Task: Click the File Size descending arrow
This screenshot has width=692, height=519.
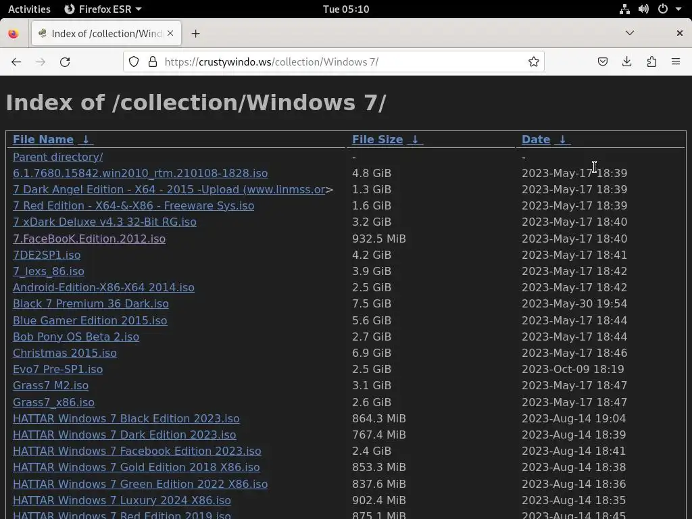Action: (x=415, y=139)
